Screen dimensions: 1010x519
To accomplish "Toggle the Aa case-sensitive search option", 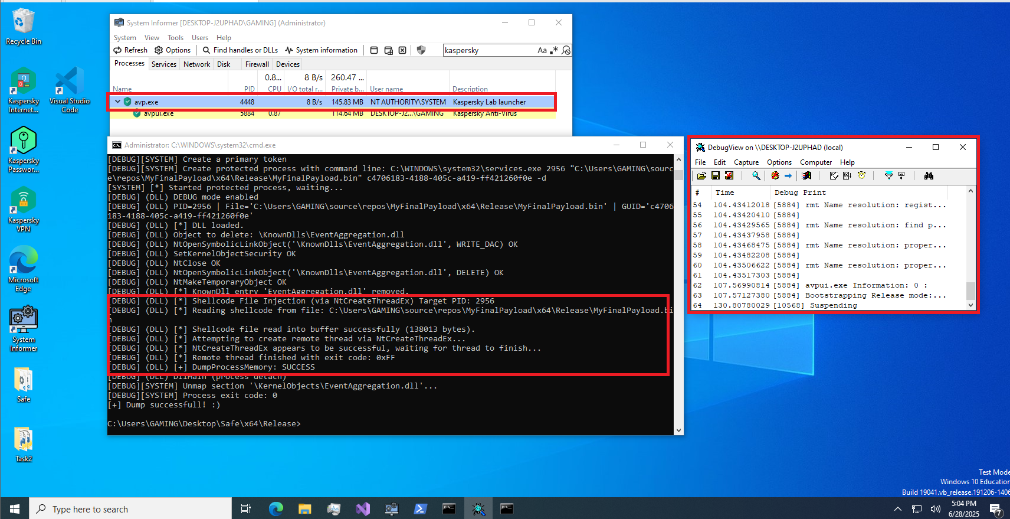I will tap(542, 50).
